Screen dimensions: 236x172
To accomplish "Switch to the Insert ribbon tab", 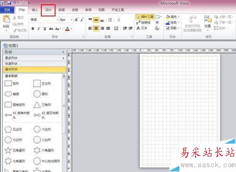I will tap(35, 10).
